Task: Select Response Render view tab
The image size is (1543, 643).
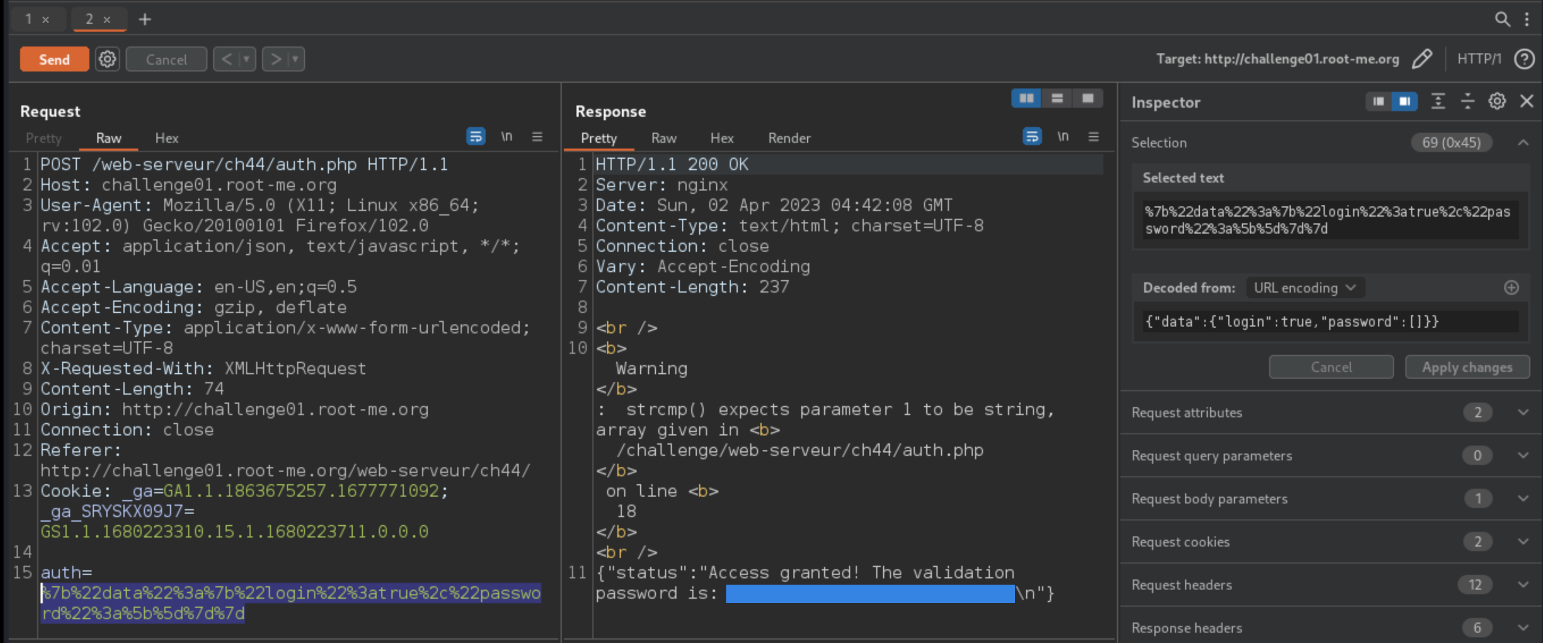Action: (x=789, y=138)
